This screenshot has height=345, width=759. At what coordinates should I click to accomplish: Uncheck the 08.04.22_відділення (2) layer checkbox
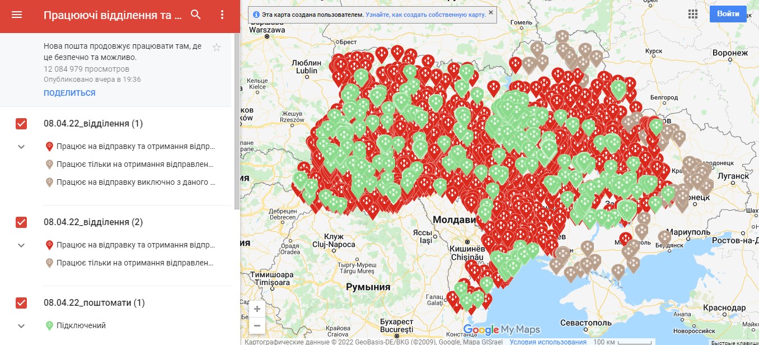click(x=21, y=222)
